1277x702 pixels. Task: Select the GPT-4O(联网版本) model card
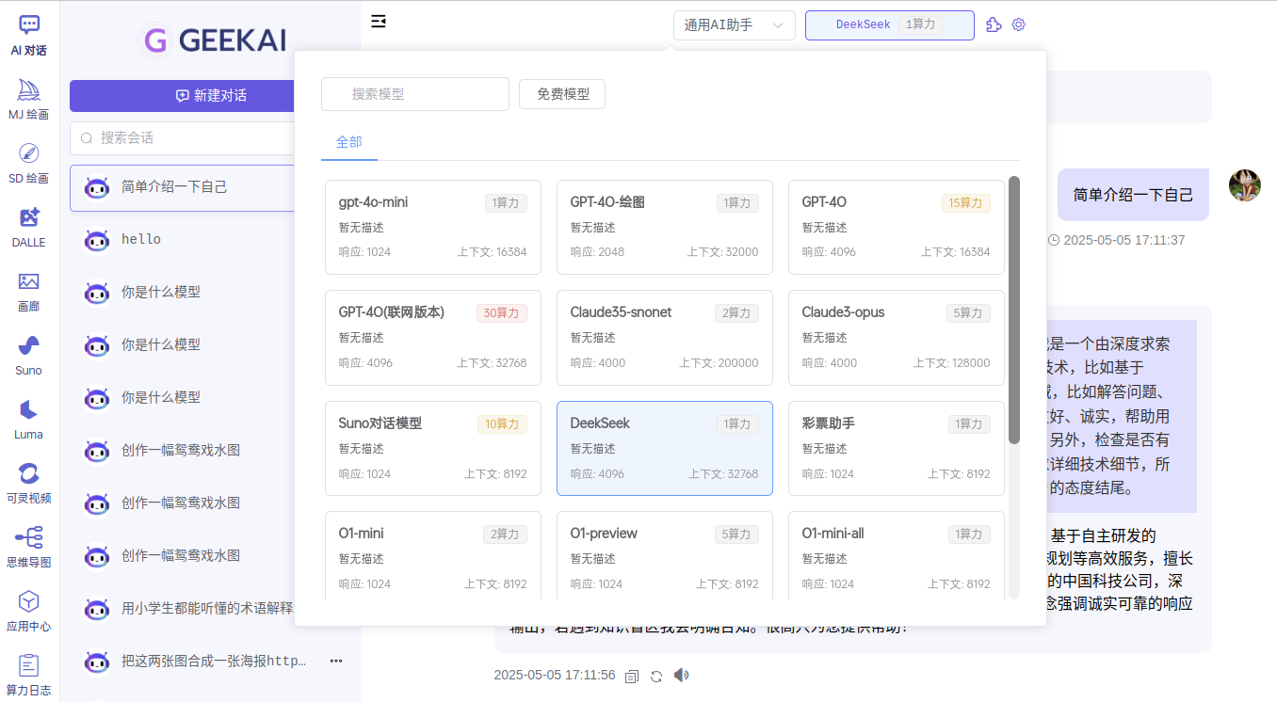pyautogui.click(x=433, y=337)
